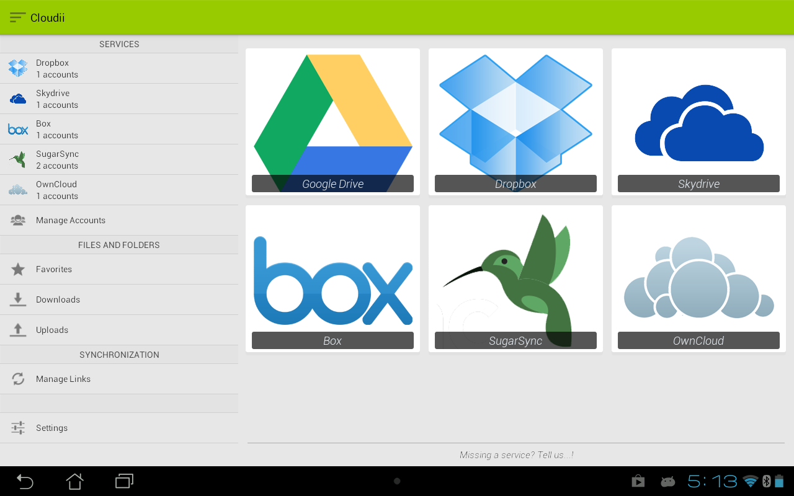Click the Skydrive cloud icon in sidebar

click(x=18, y=99)
